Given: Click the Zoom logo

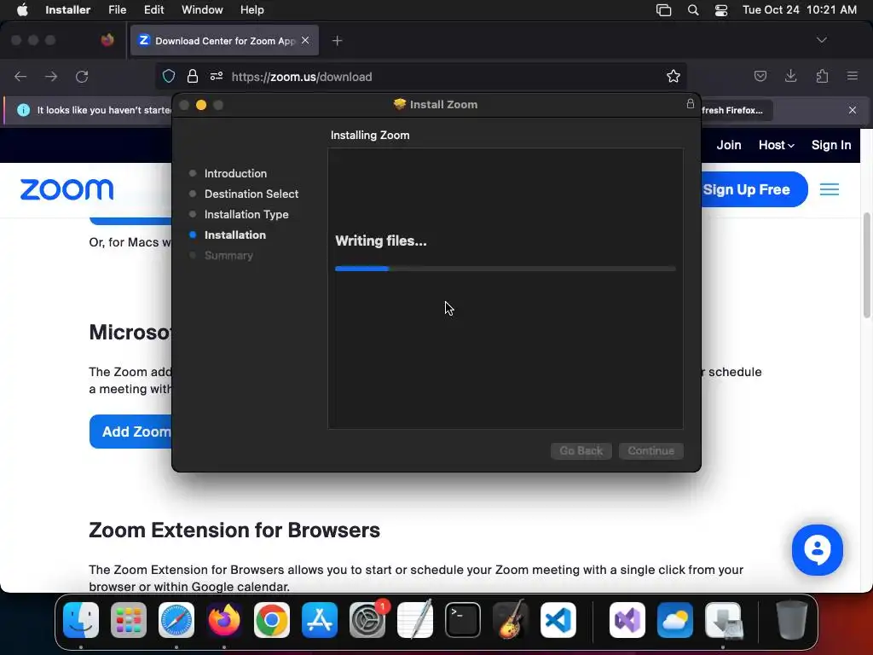Looking at the screenshot, I should [66, 189].
